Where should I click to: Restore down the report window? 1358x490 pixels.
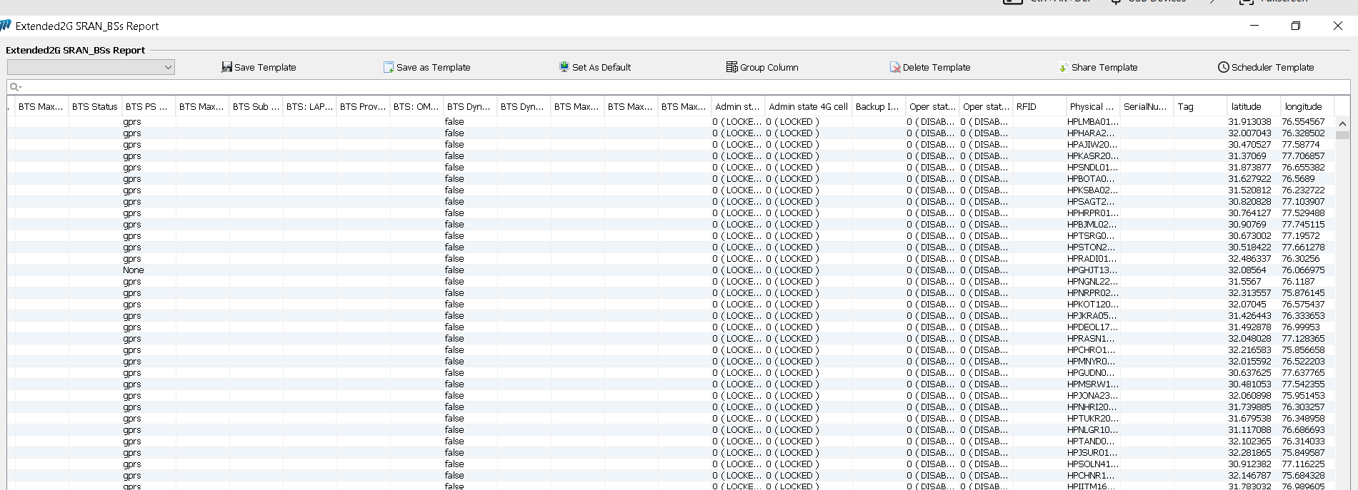click(1295, 26)
